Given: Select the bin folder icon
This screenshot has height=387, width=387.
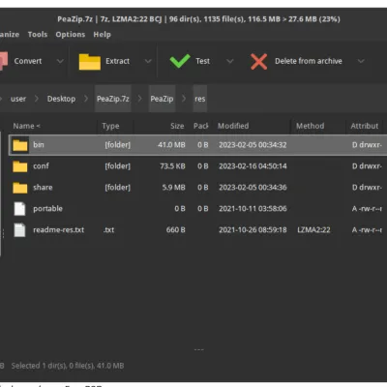Looking at the screenshot, I should point(20,145).
